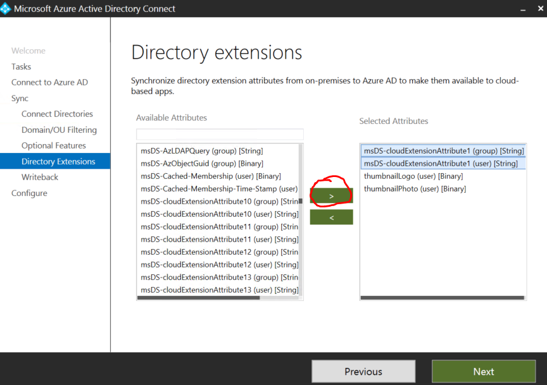Select the Directory Extensions step
Image resolution: width=547 pixels, height=385 pixels.
55,161
